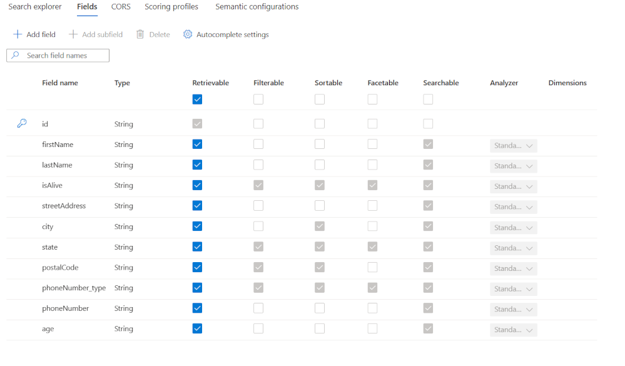
Task: Check Facetable for lastName field
Action: pos(372,165)
